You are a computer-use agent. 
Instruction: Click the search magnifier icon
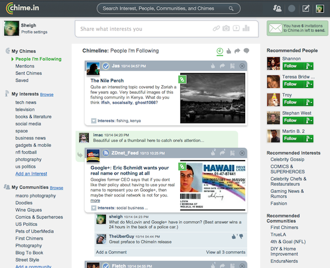tap(231, 9)
